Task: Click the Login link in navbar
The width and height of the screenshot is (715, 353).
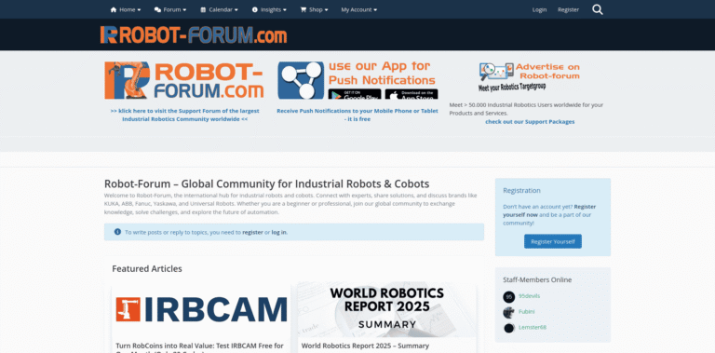Action: pos(539,9)
